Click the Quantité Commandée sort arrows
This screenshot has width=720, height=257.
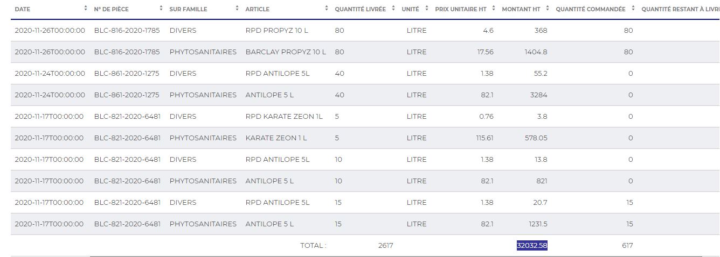pyautogui.click(x=633, y=9)
